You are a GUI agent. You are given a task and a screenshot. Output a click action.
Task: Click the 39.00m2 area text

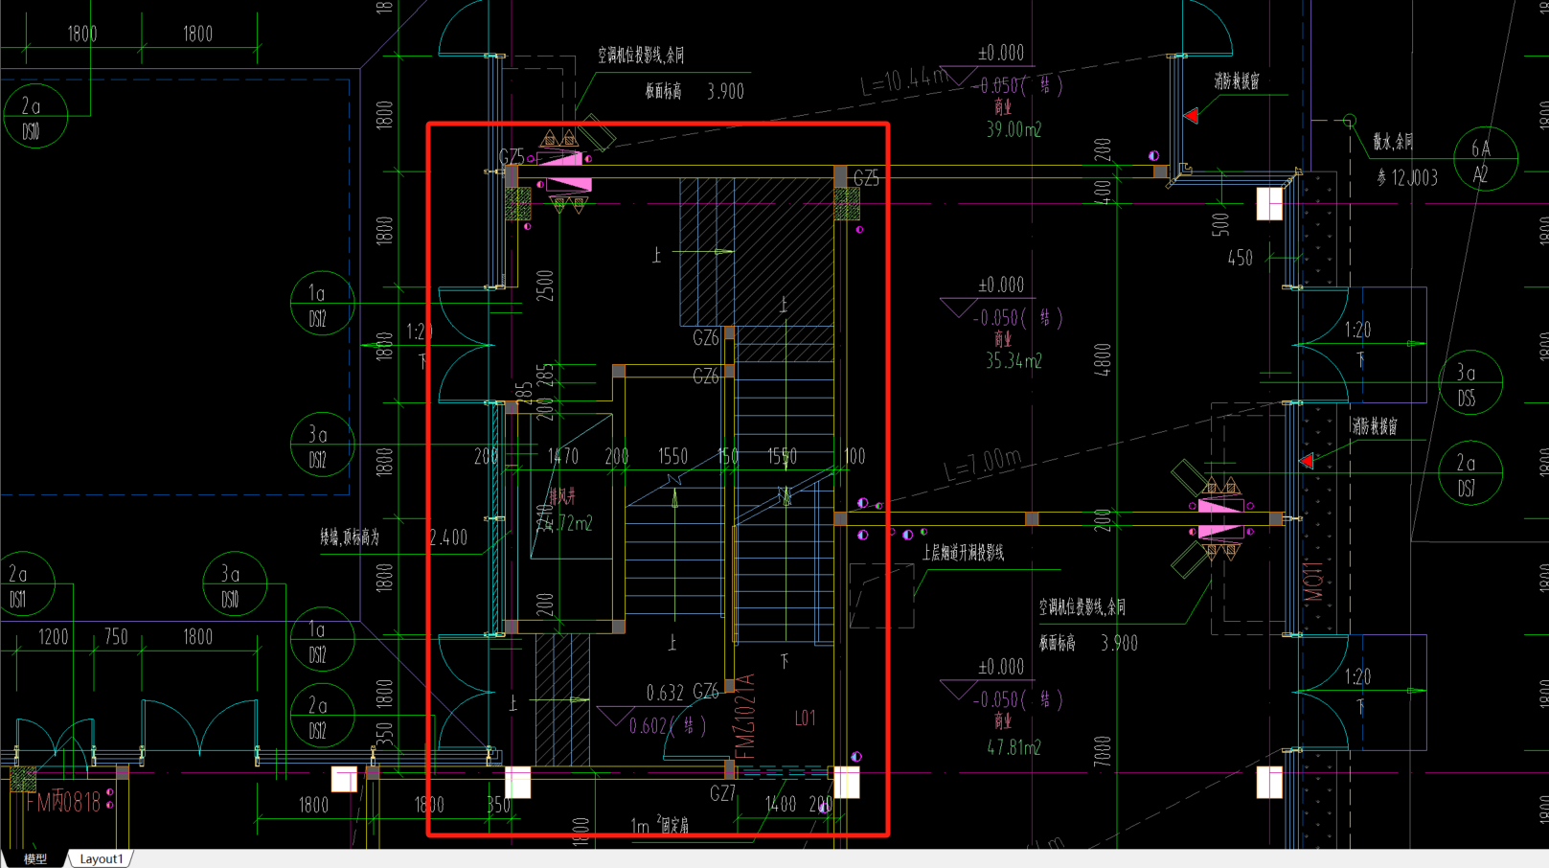click(1014, 129)
